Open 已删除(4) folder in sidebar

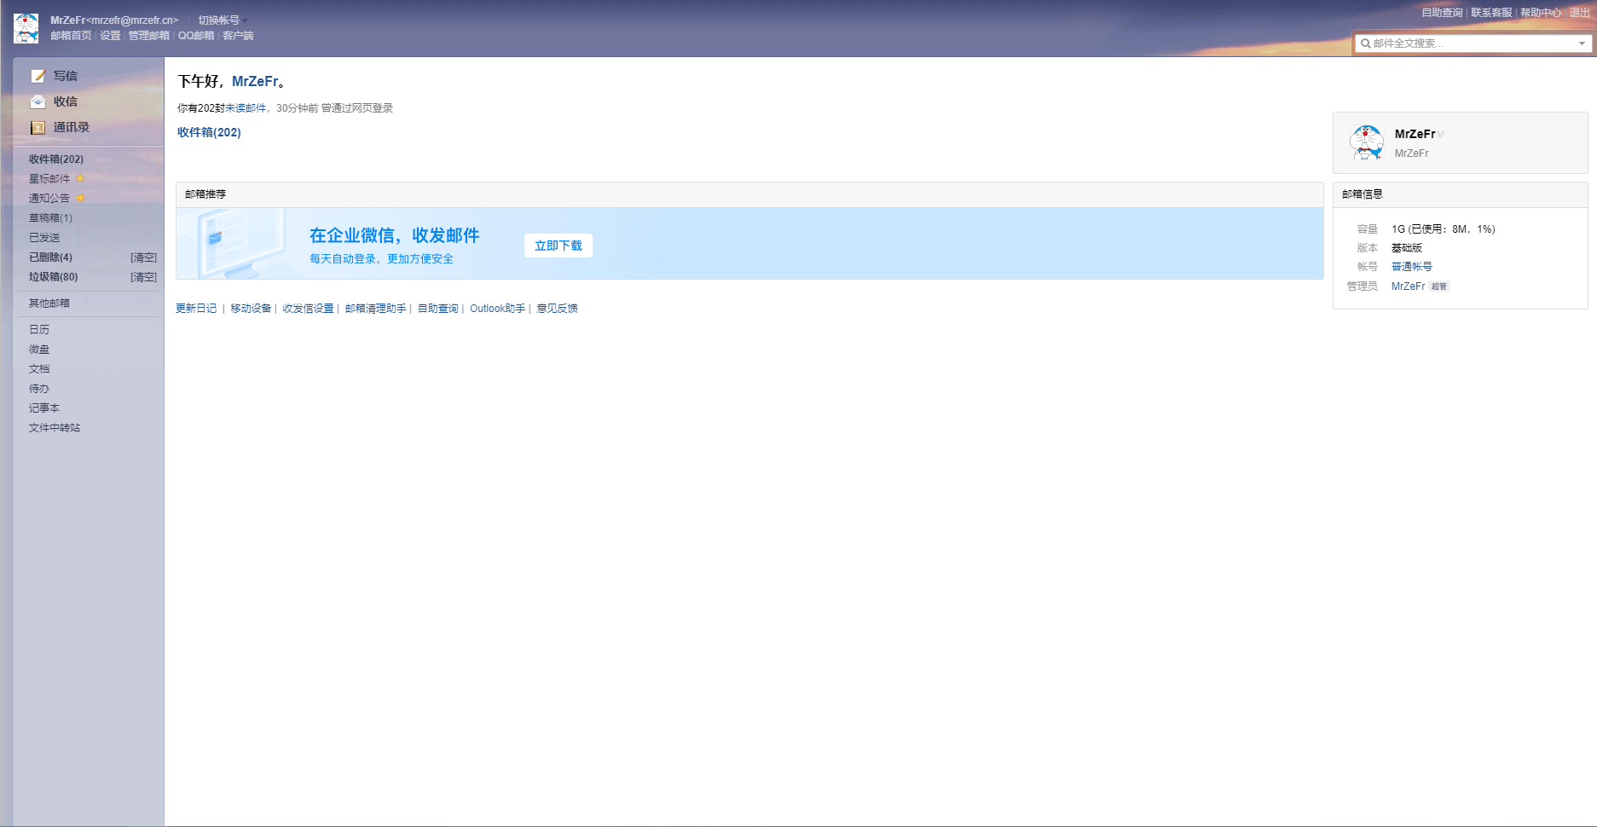[51, 257]
